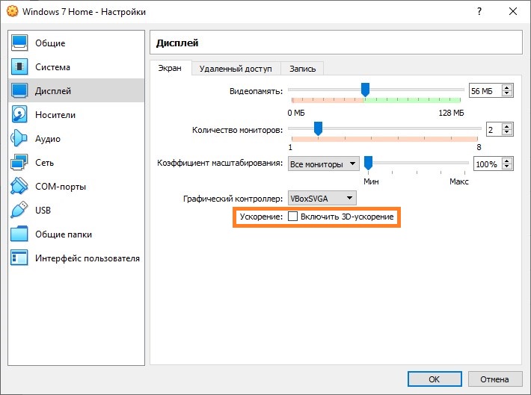Select the Система chip icon
Image resolution: width=531 pixels, height=395 pixels.
tap(20, 67)
